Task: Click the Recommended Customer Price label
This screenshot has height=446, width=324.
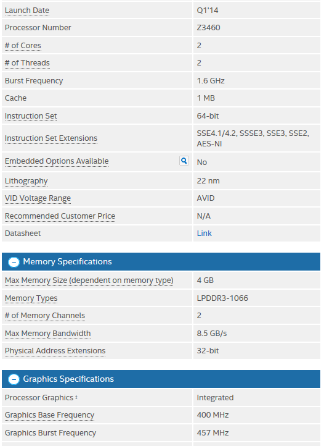Action: pyautogui.click(x=60, y=216)
